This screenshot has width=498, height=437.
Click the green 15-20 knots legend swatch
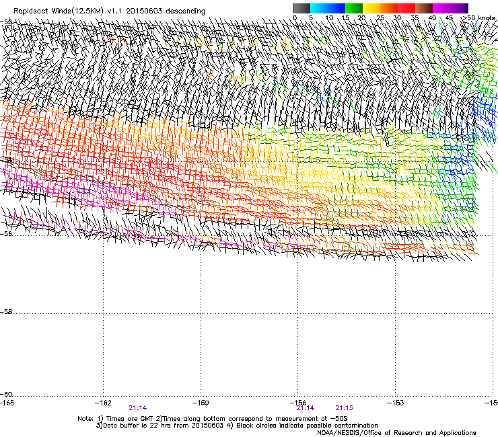[354, 8]
